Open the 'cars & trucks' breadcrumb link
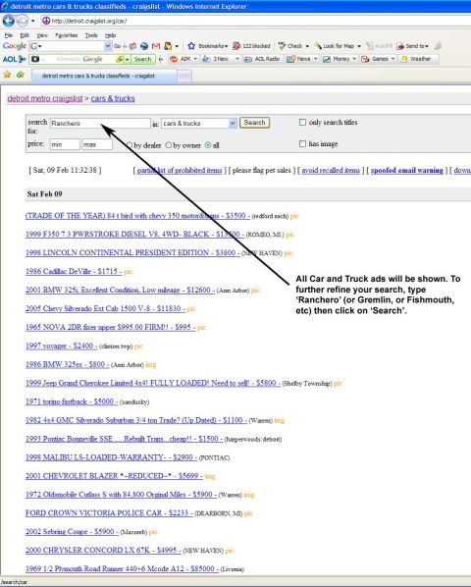 click(113, 98)
